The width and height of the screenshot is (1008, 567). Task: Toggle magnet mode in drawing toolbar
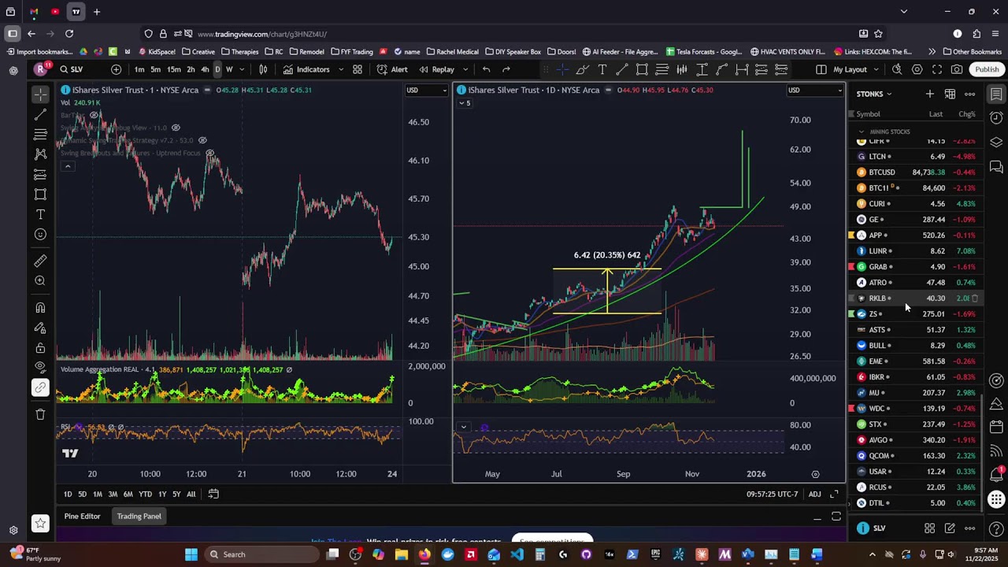(x=40, y=308)
